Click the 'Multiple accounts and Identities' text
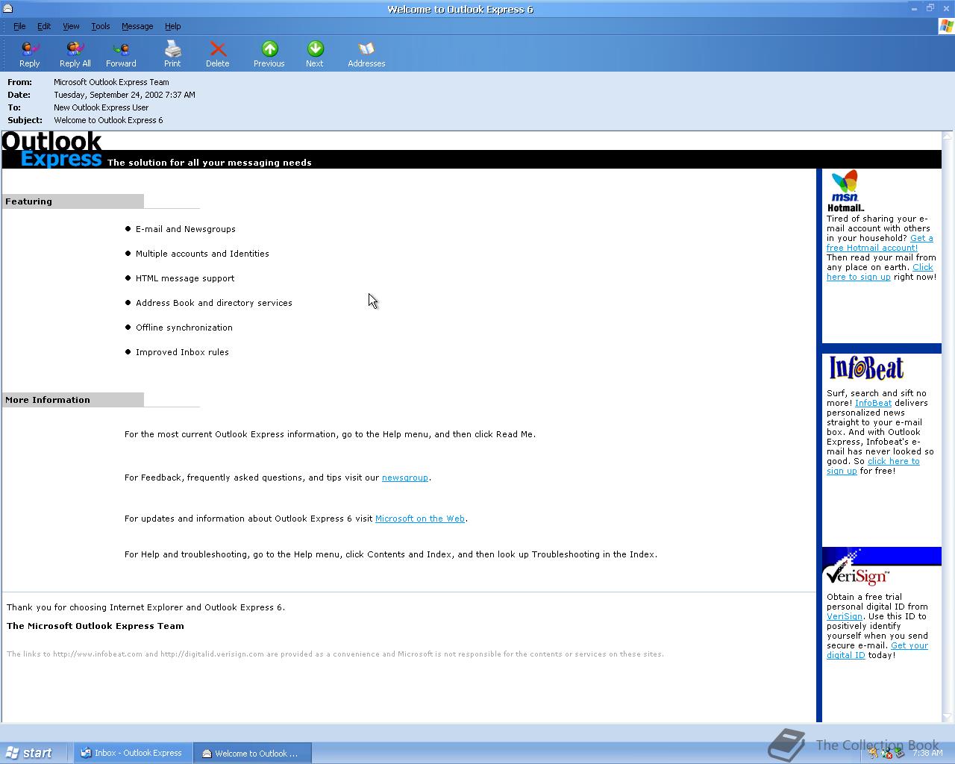 (x=202, y=254)
